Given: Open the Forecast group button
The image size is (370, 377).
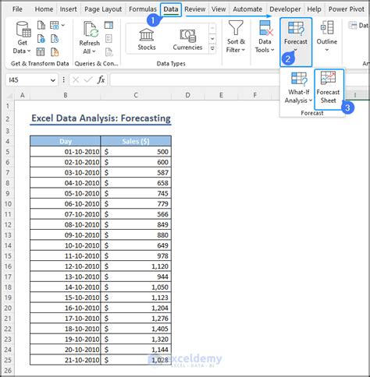Looking at the screenshot, I should pos(296,41).
